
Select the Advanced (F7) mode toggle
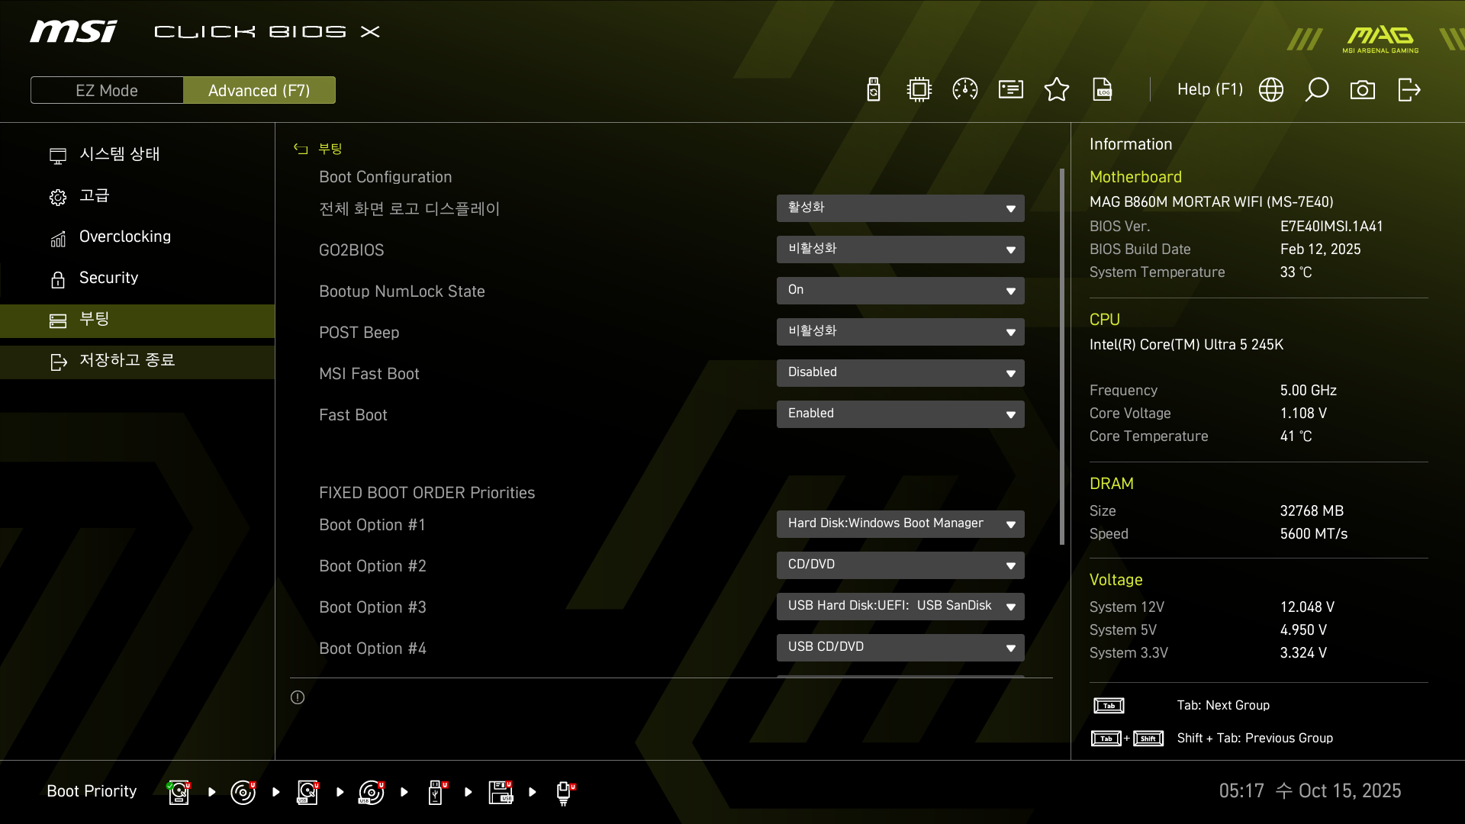pyautogui.click(x=259, y=90)
